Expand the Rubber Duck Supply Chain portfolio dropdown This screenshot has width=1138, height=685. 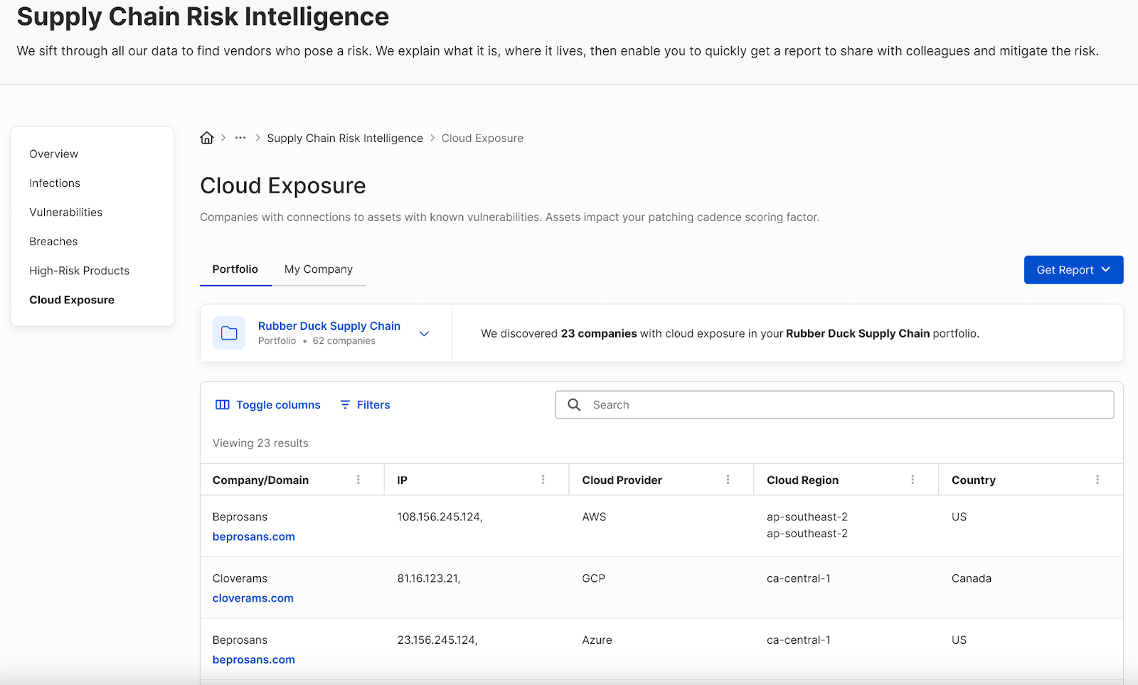click(x=425, y=334)
